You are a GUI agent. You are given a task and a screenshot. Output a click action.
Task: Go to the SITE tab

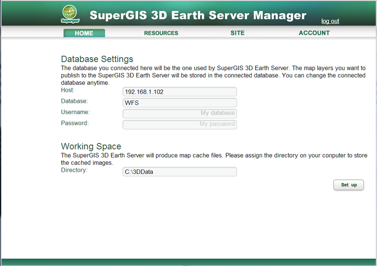(238, 33)
